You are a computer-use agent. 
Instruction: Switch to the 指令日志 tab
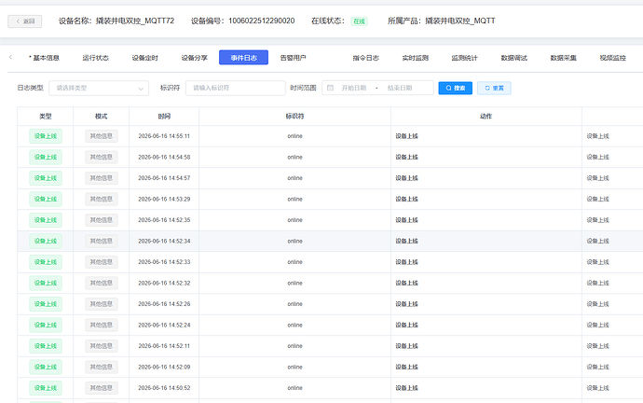pyautogui.click(x=366, y=58)
